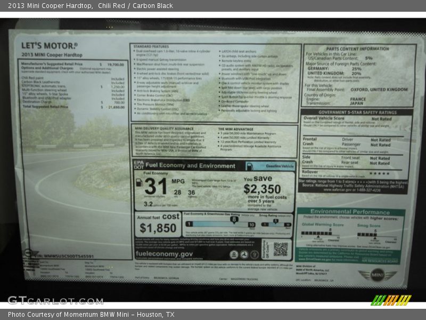Click 'Photo Courtesy of Momentum BMW Mini' caption
This screenshot has width=426, height=320.
pyautogui.click(x=69, y=315)
